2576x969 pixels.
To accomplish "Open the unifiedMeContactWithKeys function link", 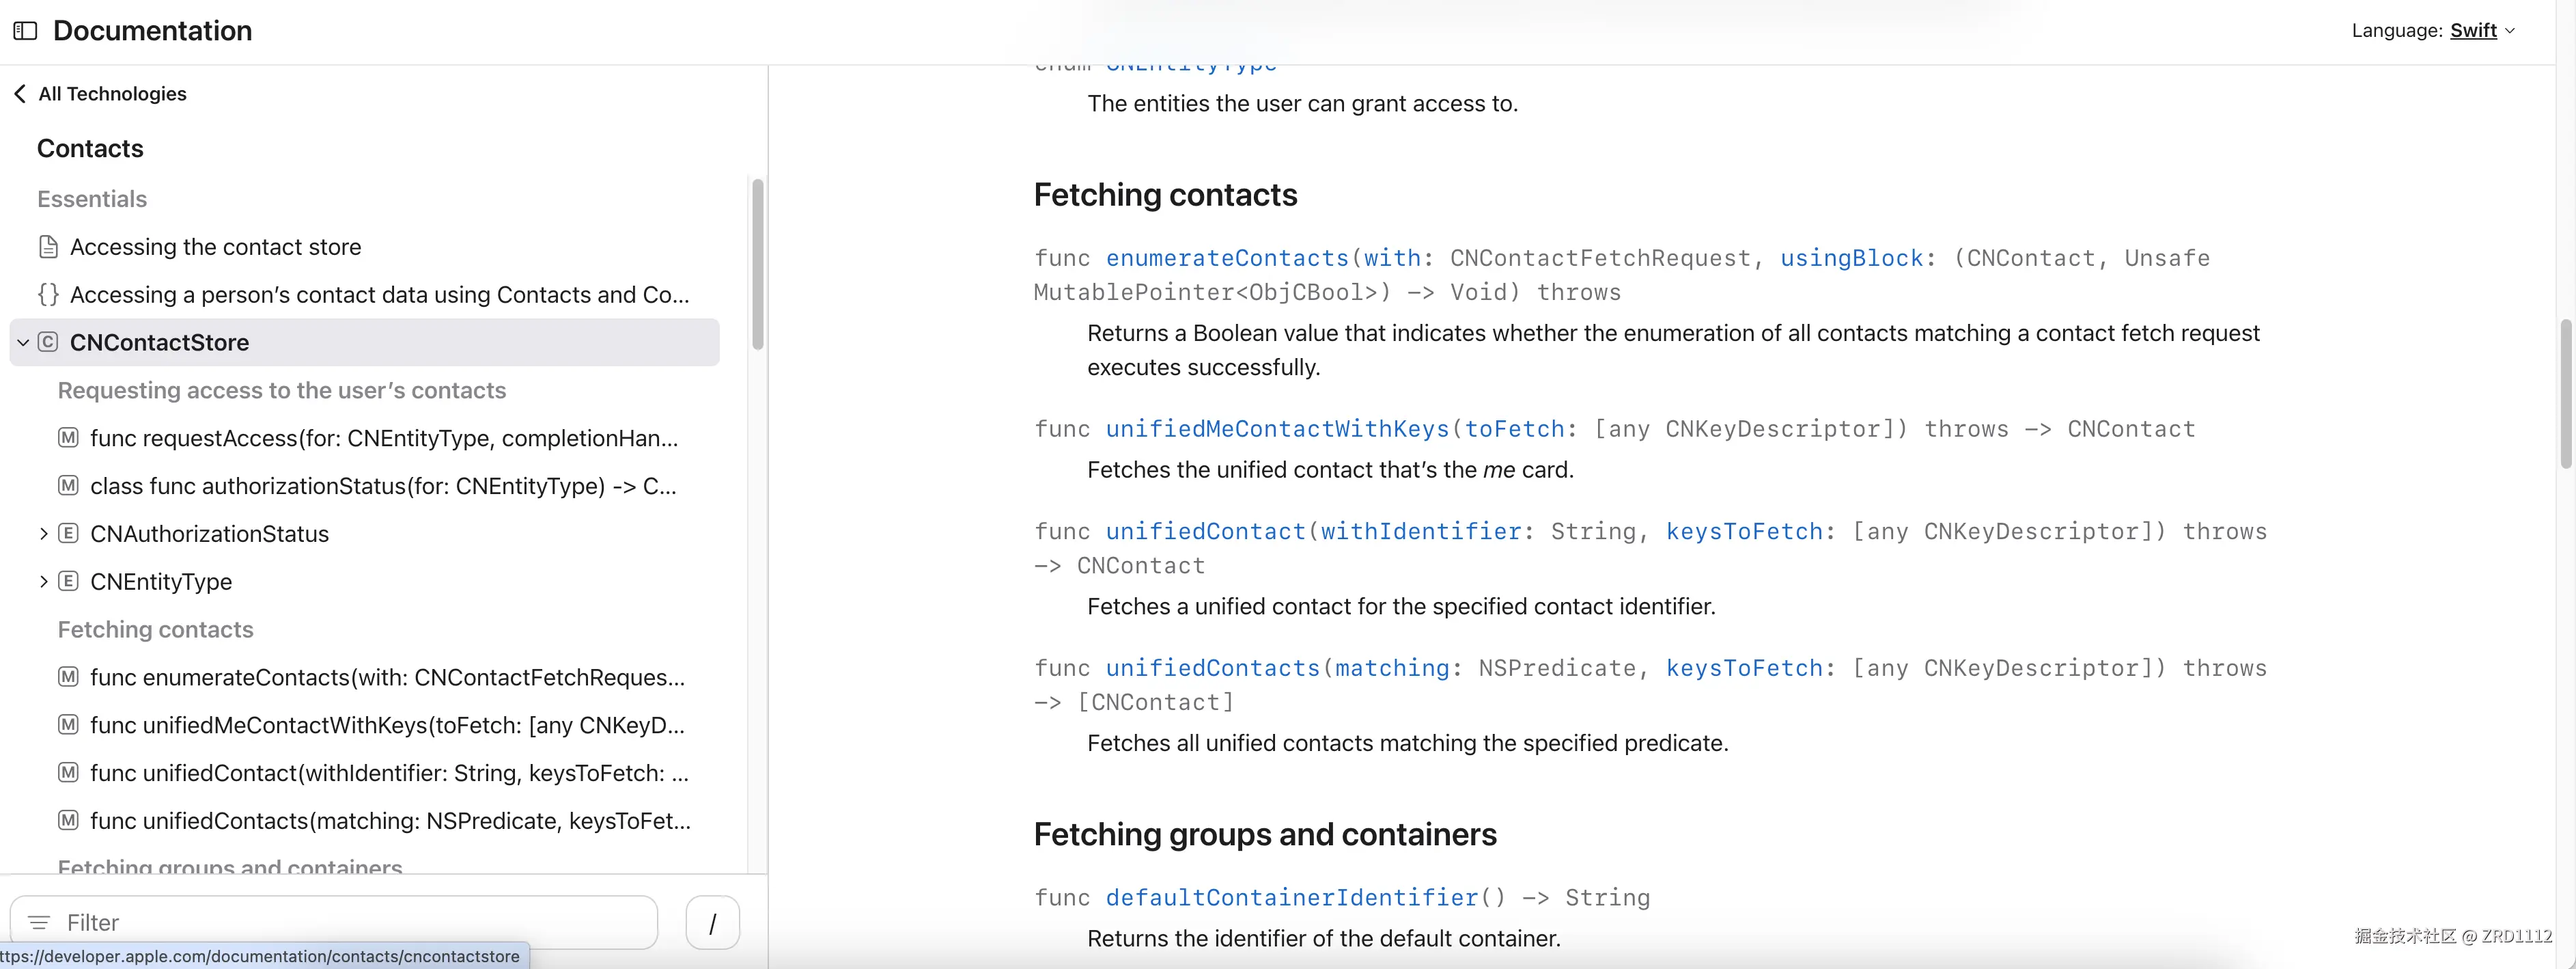I will (1277, 429).
